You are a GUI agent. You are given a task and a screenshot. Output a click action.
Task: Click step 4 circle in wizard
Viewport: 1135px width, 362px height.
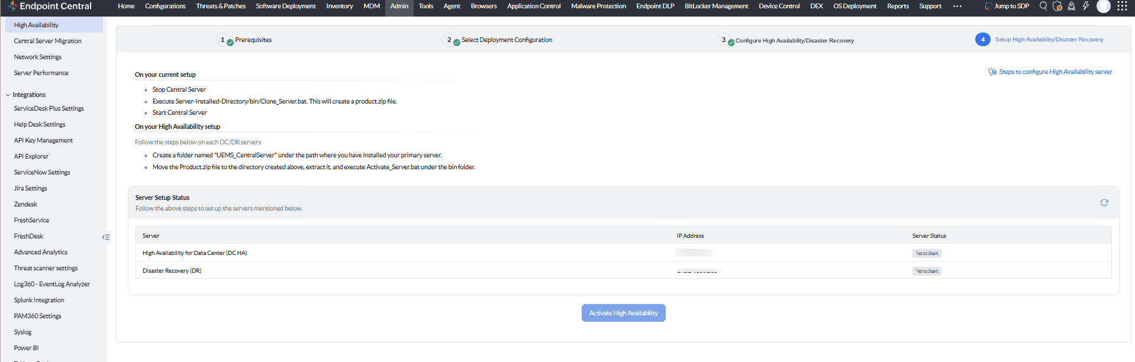983,40
